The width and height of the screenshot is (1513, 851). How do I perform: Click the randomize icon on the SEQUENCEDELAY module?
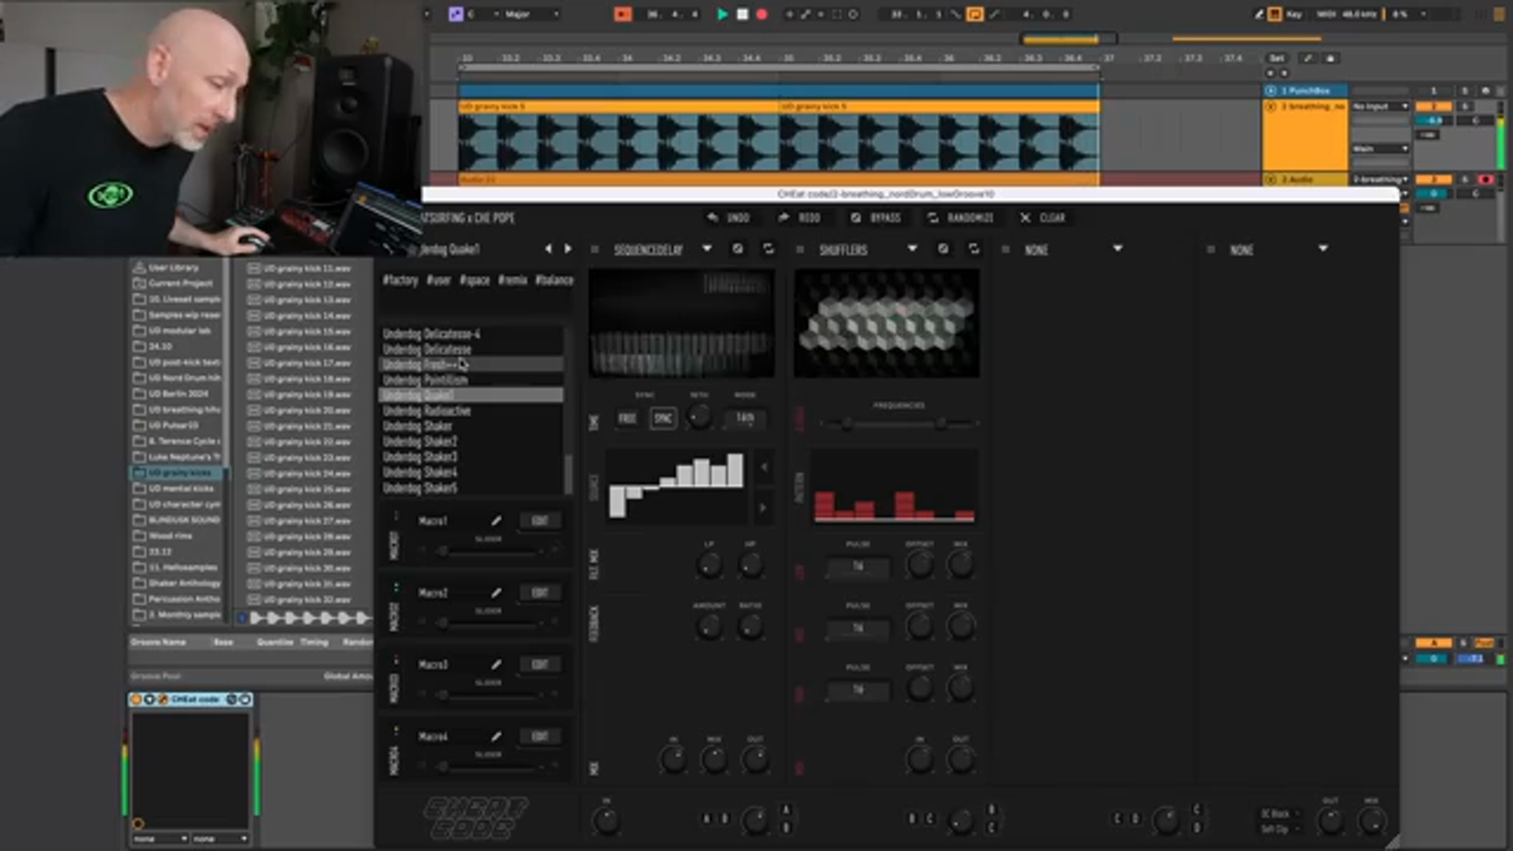(770, 249)
